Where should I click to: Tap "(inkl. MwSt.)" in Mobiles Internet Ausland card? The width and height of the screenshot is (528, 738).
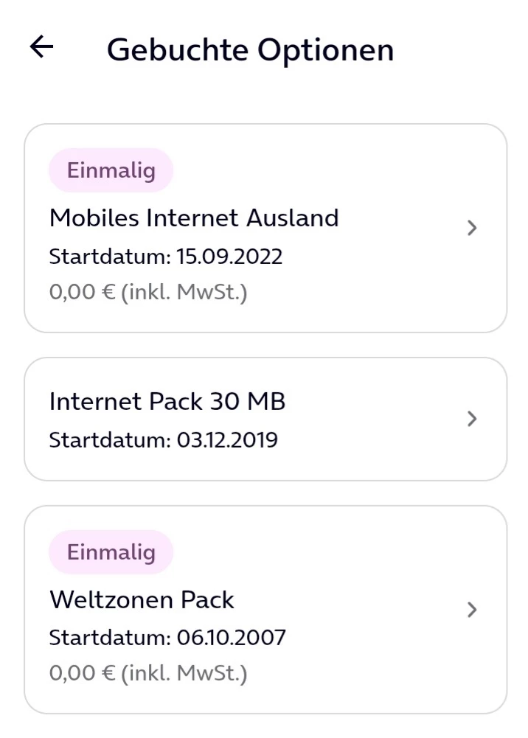pos(184,292)
